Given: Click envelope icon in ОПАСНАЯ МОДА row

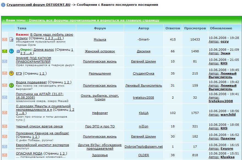Looking at the screenshot, I should pyautogui.click(x=5, y=155).
